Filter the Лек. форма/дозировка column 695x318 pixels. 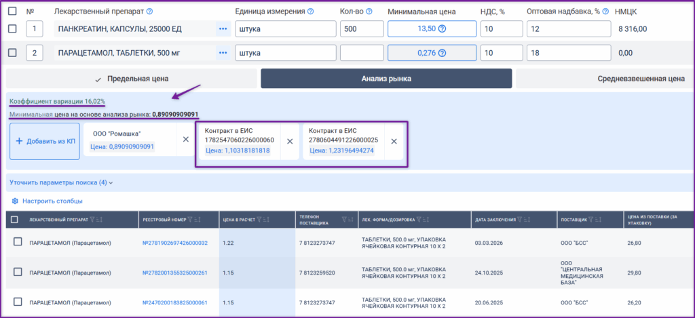419,219
